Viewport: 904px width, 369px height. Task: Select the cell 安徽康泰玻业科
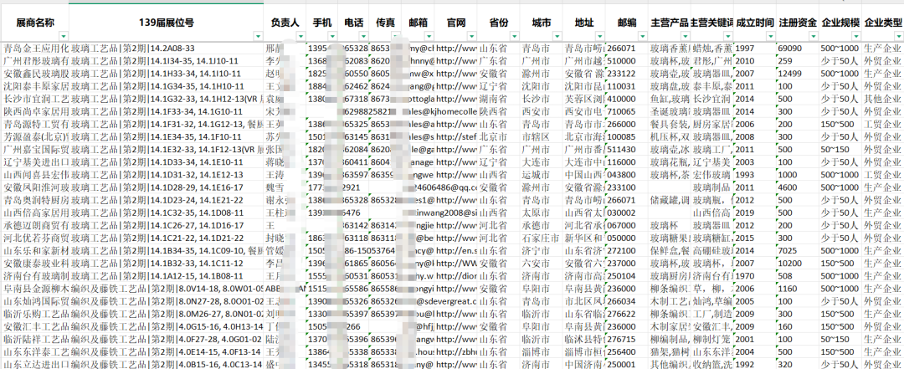(34, 263)
